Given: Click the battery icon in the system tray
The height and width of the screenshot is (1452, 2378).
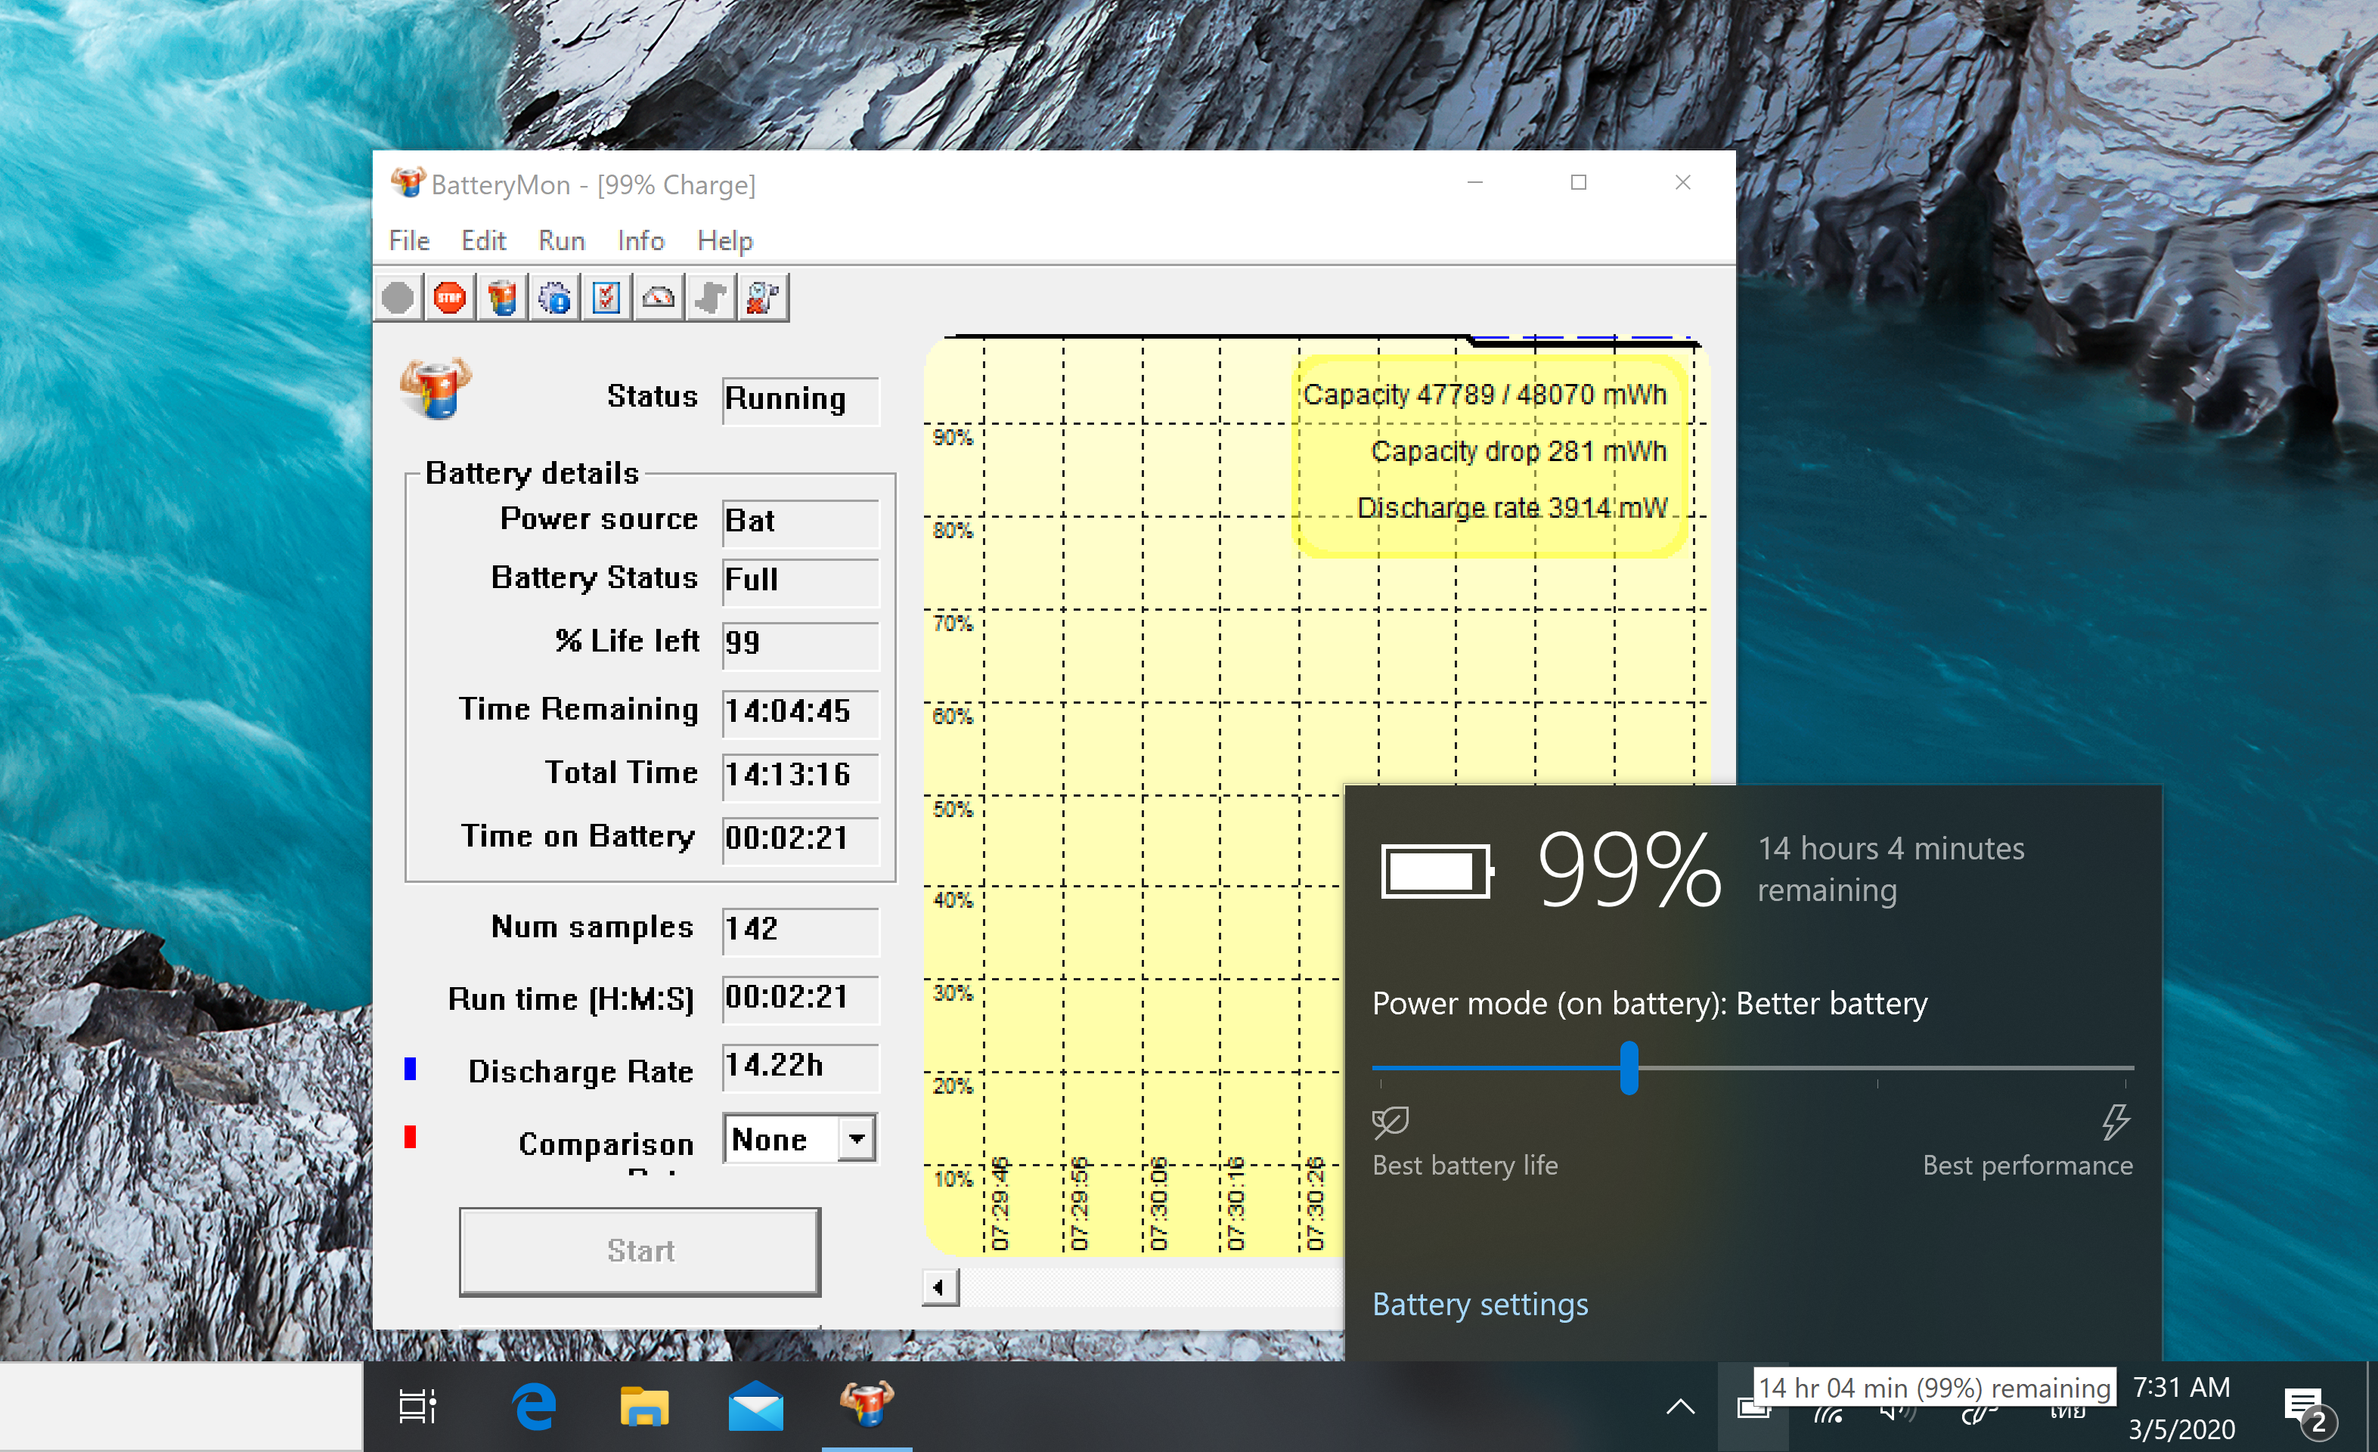Looking at the screenshot, I should point(1753,1407).
